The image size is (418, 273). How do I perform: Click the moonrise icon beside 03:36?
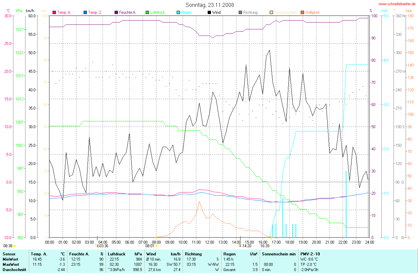[98, 246]
